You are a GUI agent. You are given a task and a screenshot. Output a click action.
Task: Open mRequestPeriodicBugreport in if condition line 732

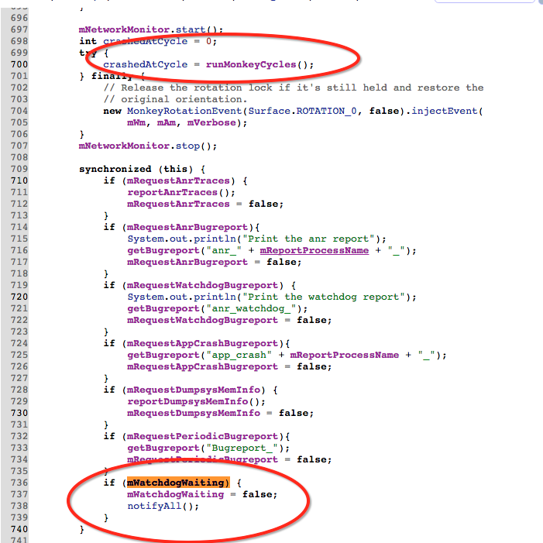tap(203, 436)
